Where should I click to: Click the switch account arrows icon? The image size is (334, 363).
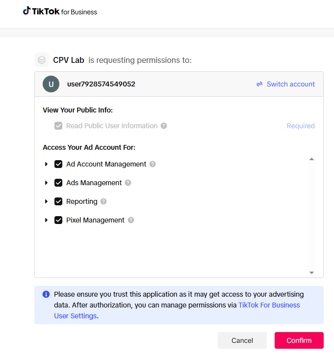(x=259, y=84)
